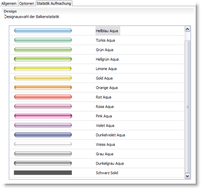201x189 pixels.
Task: Pick the turquoise Türkis Aqua bar swatch
Action: point(43,40)
